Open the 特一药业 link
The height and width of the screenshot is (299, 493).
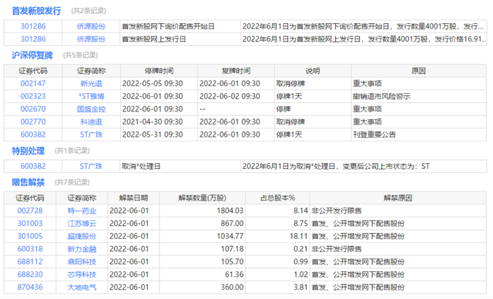82,211
